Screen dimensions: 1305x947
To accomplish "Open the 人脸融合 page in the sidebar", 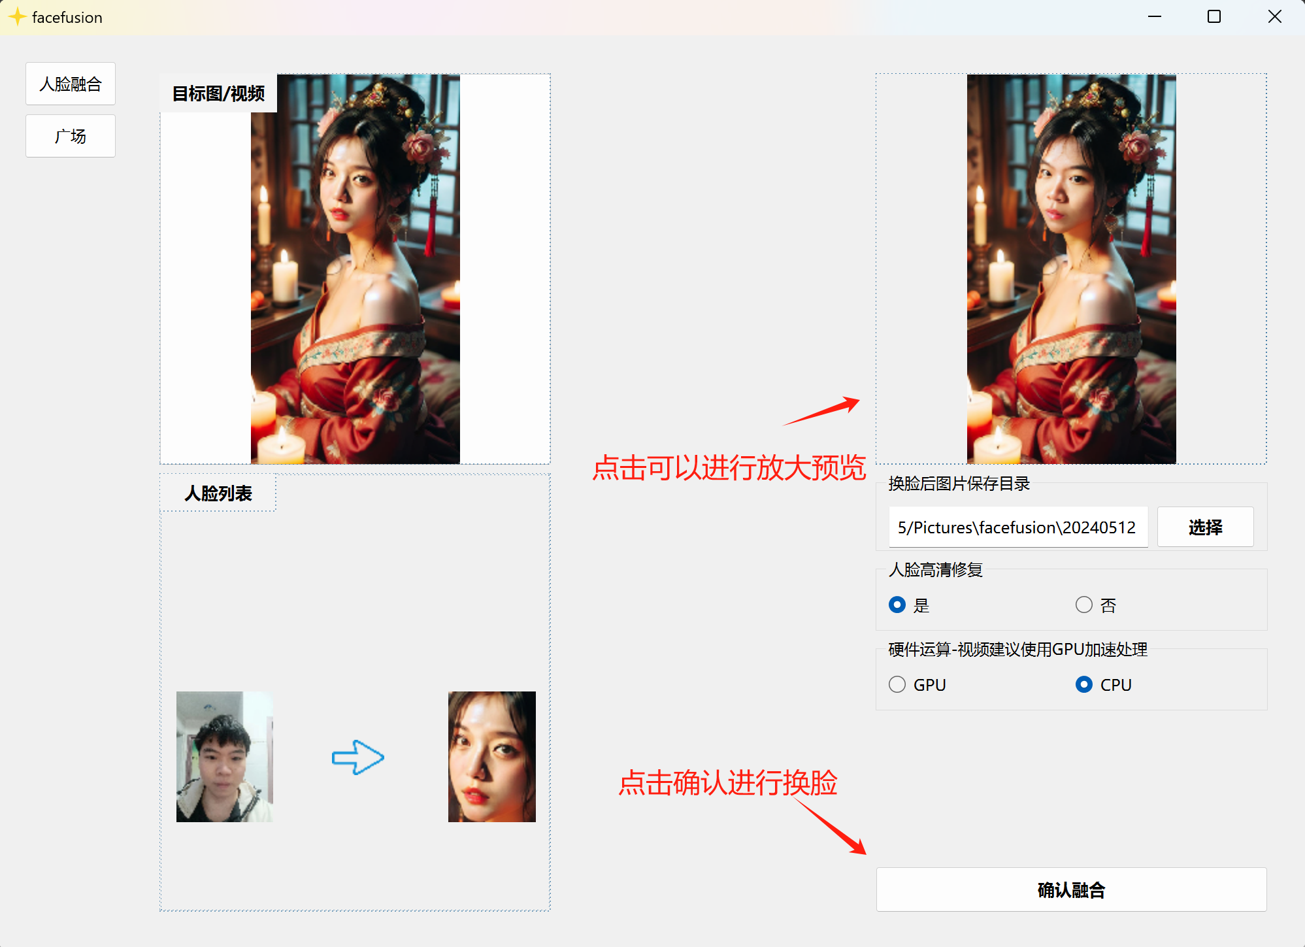I will click(x=71, y=84).
